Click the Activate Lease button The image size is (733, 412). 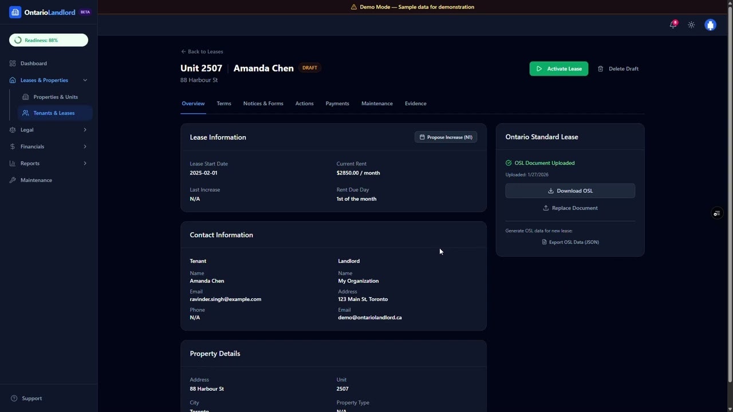(559, 69)
